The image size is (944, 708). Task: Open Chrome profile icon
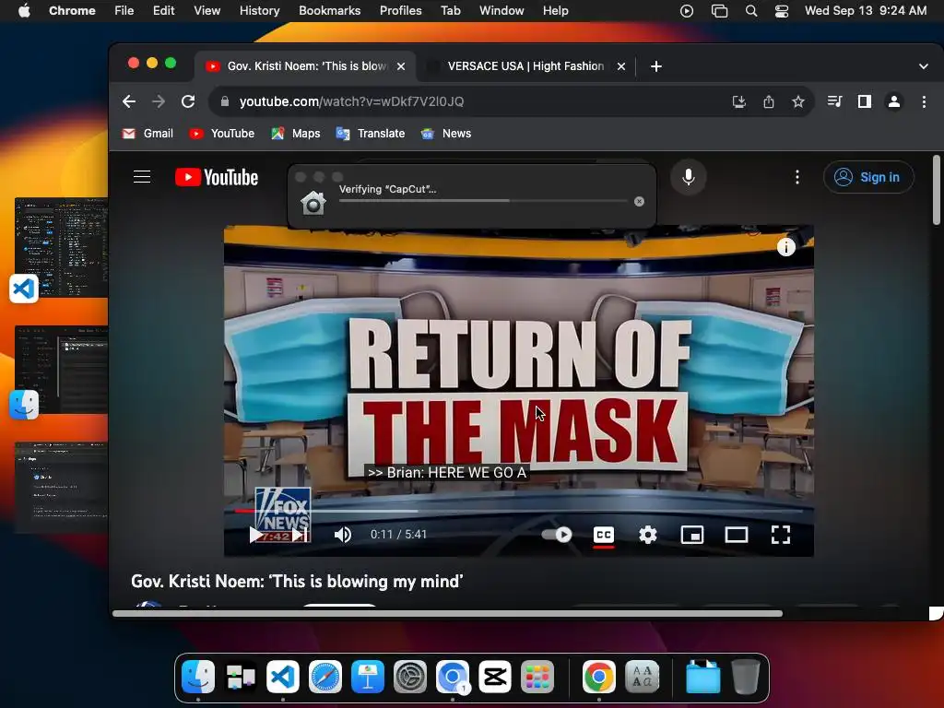point(894,101)
